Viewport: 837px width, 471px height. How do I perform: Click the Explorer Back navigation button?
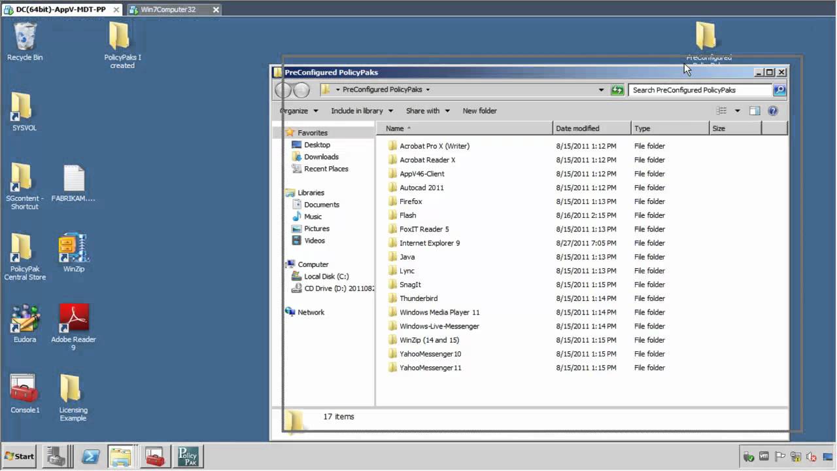tap(283, 90)
